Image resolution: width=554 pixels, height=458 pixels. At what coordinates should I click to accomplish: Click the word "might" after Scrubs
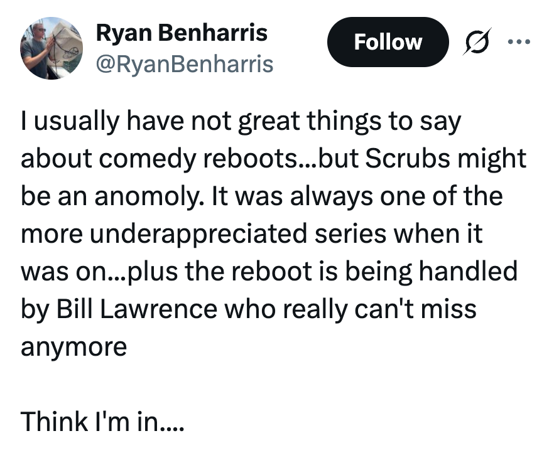pos(491,159)
